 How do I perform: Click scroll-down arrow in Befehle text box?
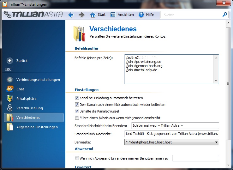tap(216, 81)
